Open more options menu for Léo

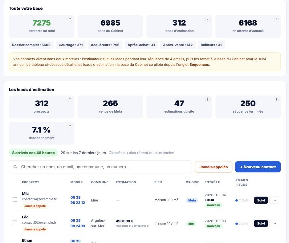click(274, 223)
